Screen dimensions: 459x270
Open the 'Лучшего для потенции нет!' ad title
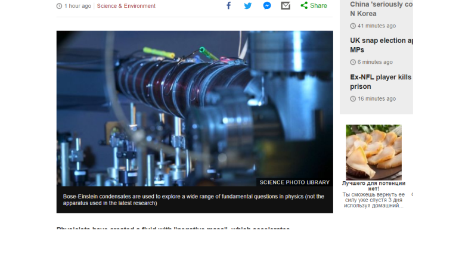(x=374, y=186)
